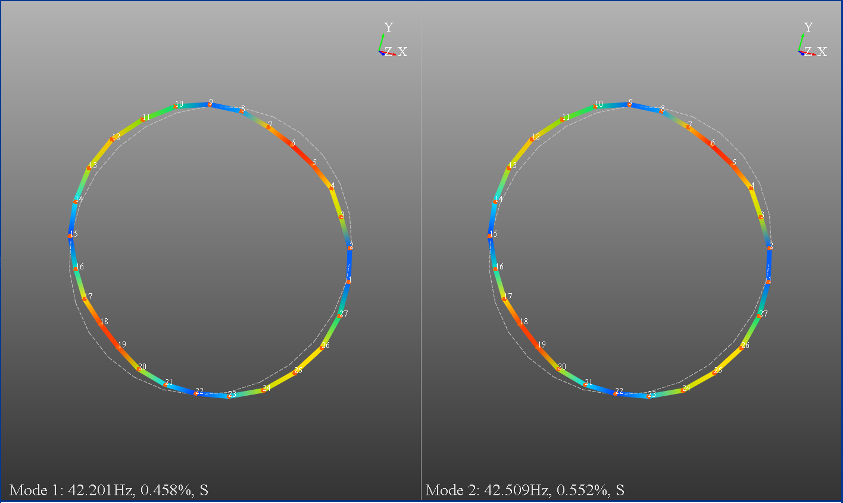Click node 9 in Mode 1 view

pos(209,104)
